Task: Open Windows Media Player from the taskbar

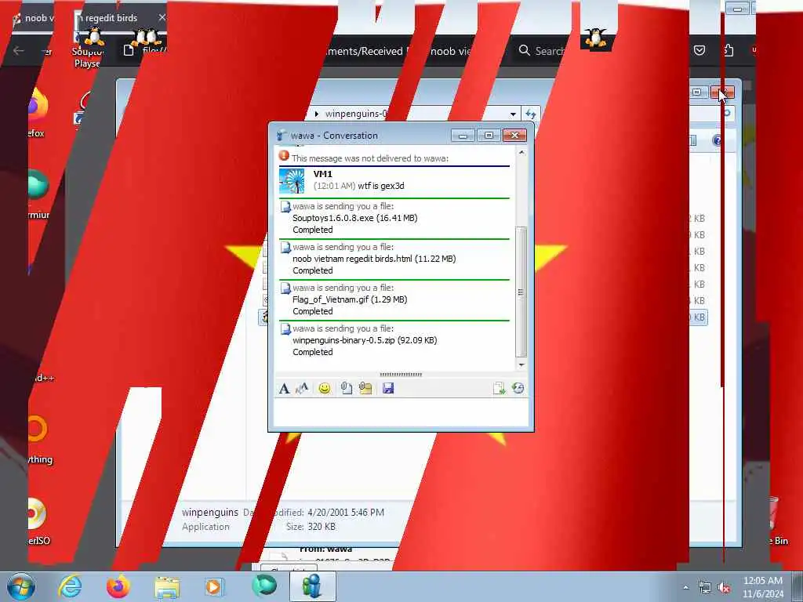Action: click(x=214, y=586)
